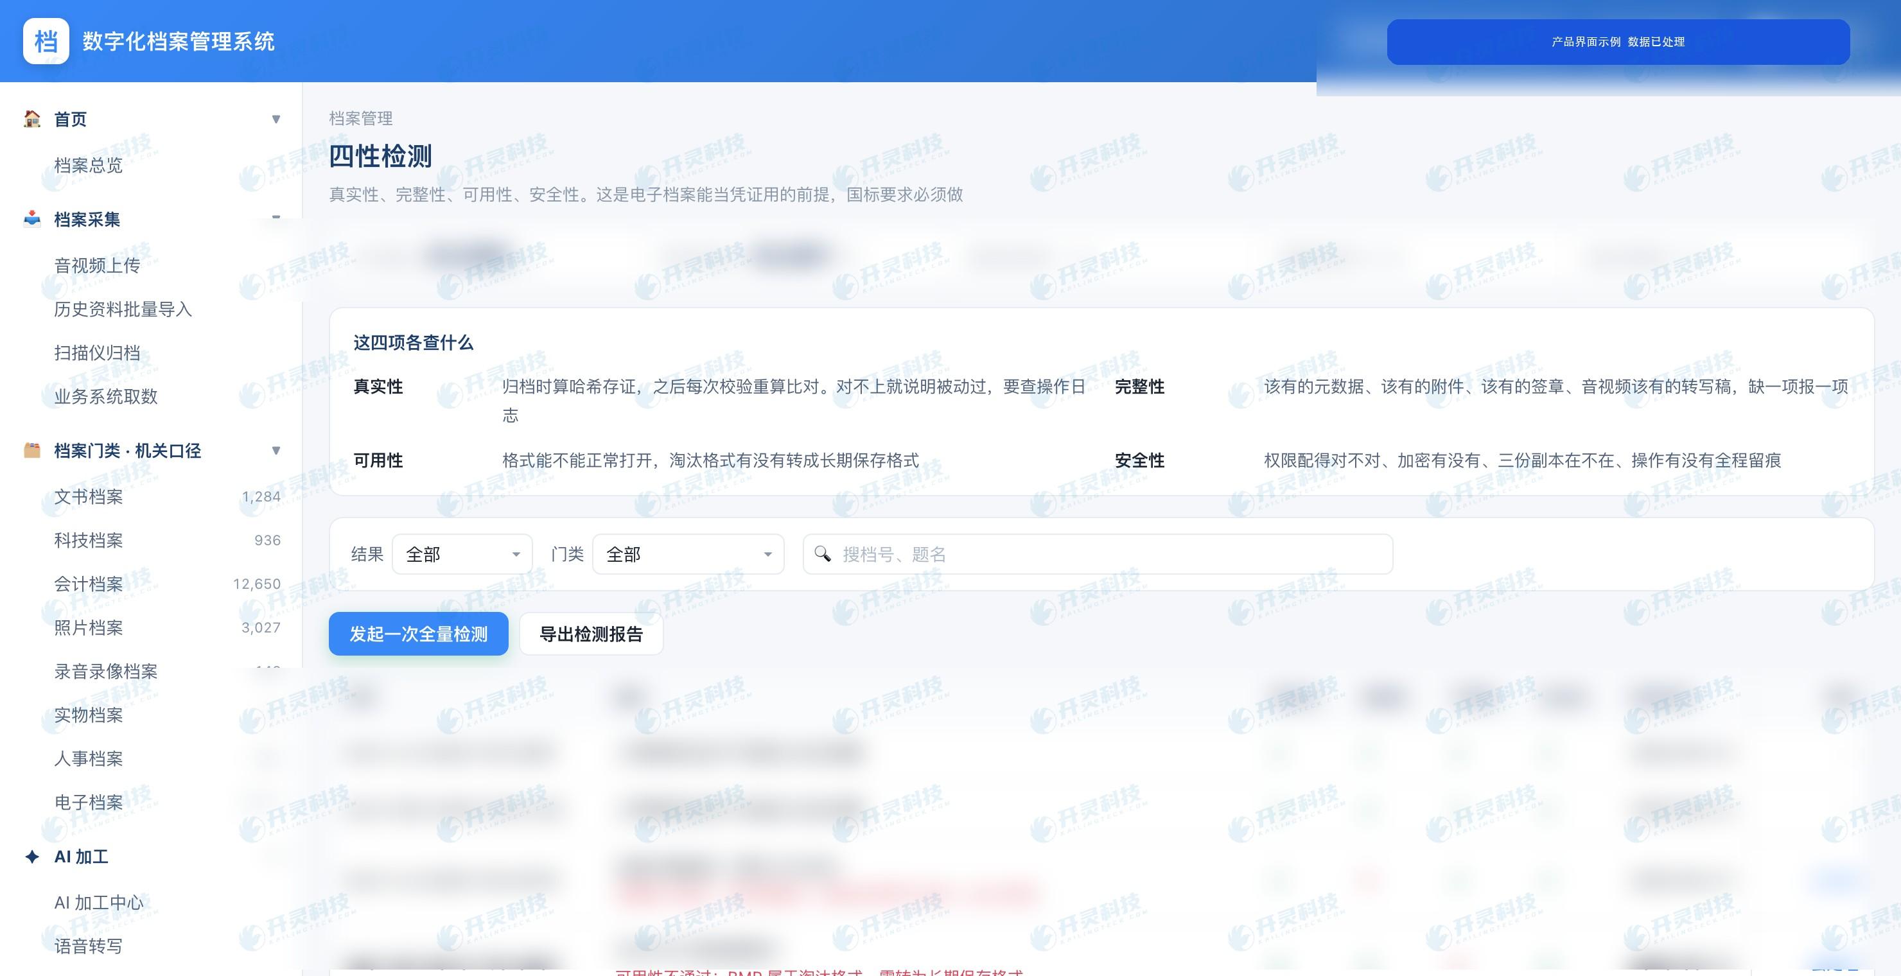
Task: Click the 档案门类 folder icon
Action: [31, 450]
